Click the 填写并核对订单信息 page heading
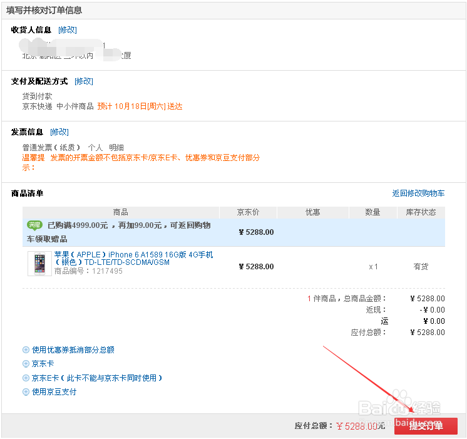The width and height of the screenshot is (467, 439). tap(44, 11)
